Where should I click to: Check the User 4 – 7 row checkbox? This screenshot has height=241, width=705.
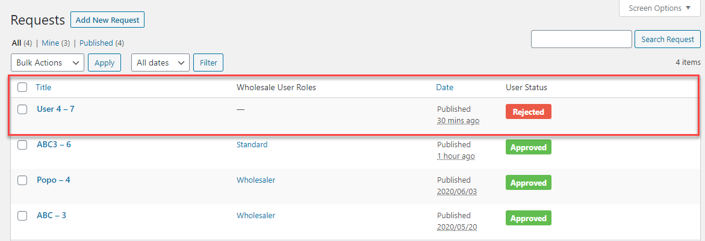pos(22,109)
